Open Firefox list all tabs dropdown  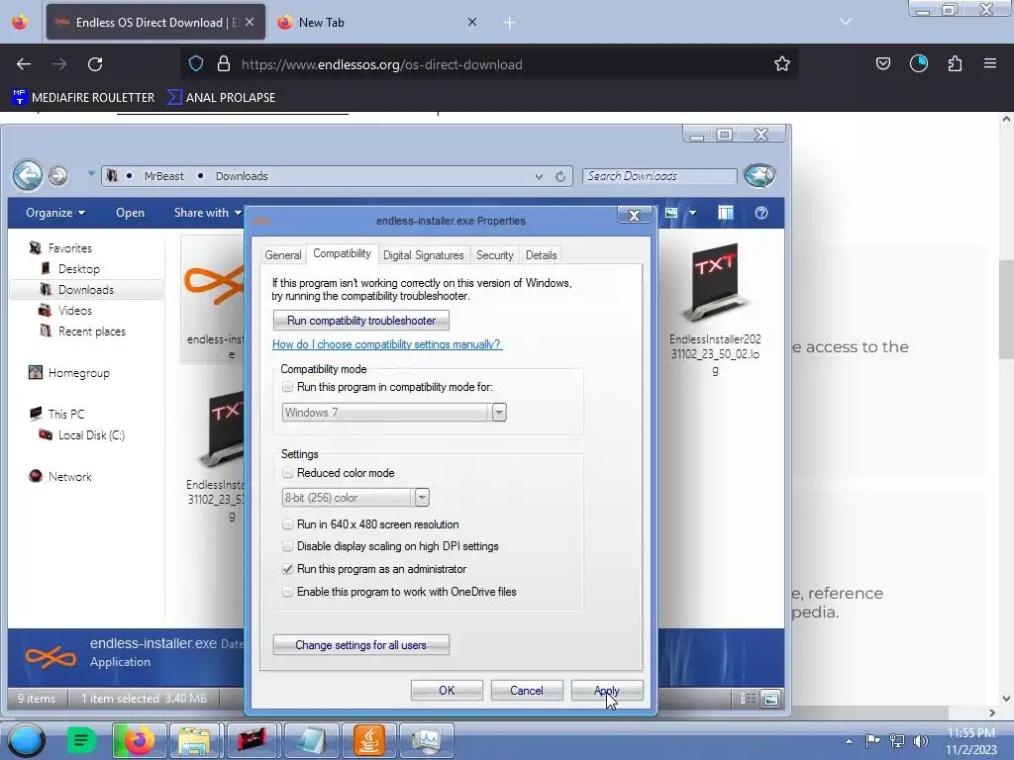846,22
